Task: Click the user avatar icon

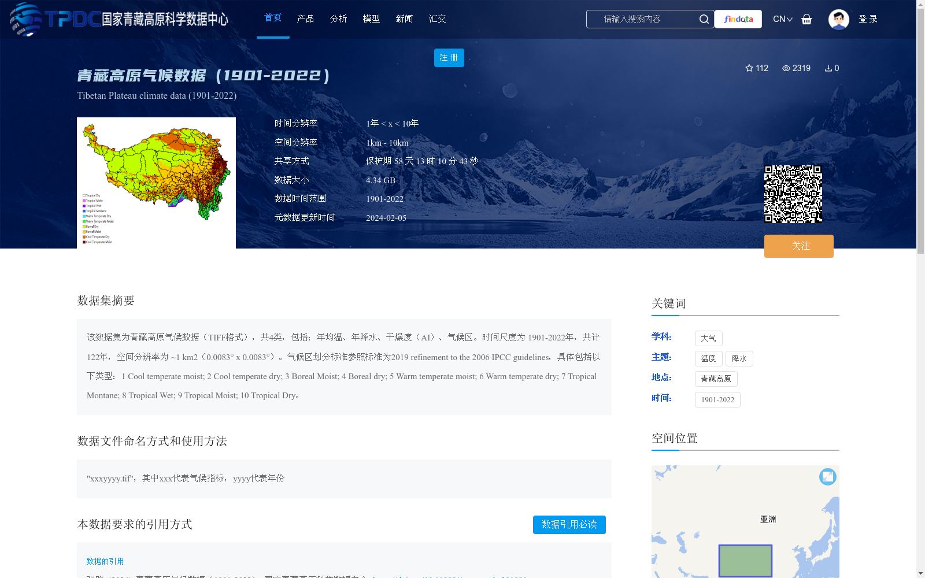Action: point(838,19)
